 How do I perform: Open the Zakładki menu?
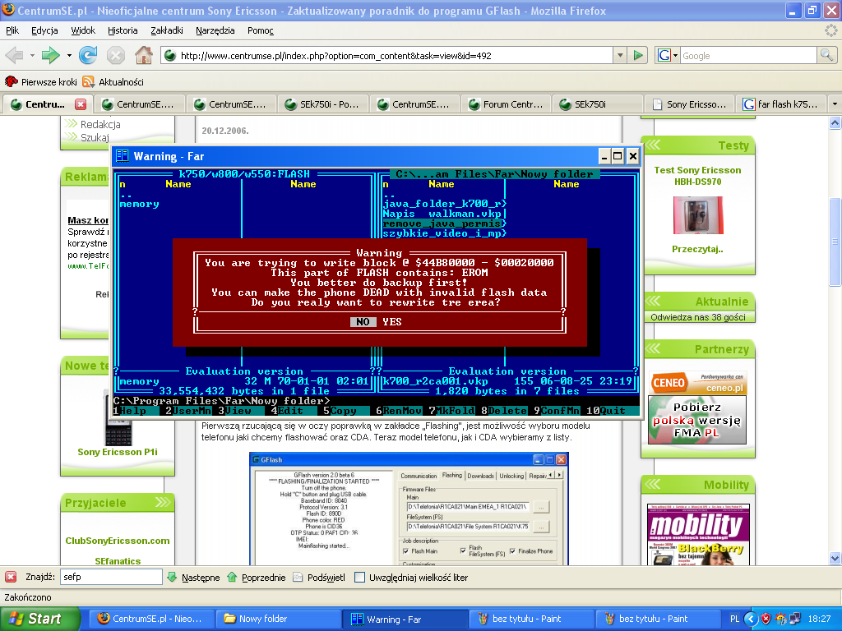coord(166,30)
